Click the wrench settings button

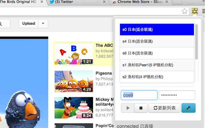(188, 108)
